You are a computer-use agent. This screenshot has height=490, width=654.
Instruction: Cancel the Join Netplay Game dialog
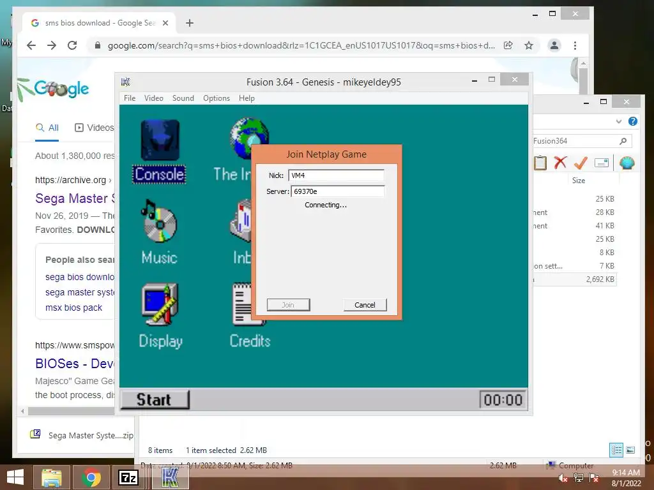point(365,305)
